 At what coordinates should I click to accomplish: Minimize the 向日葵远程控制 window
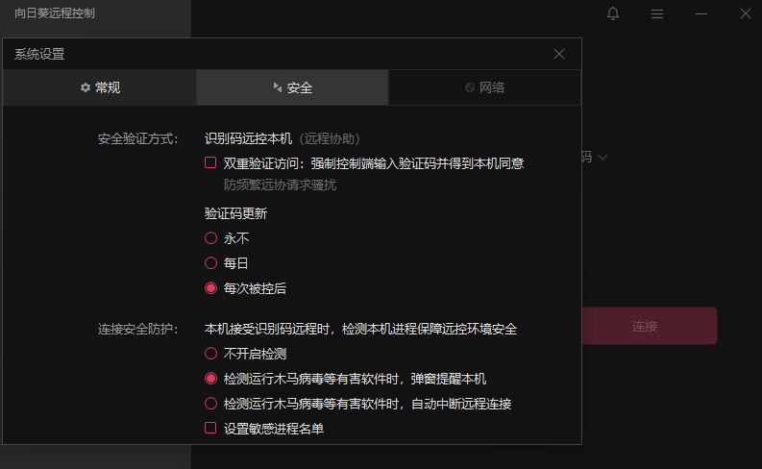pos(701,14)
